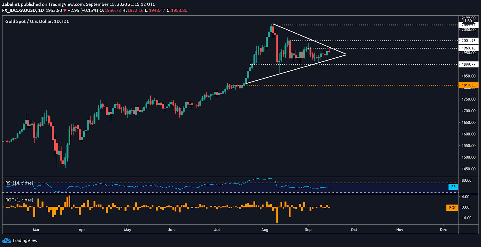
Task: Click the Dec marker on the time axis
Action: click(x=443, y=230)
